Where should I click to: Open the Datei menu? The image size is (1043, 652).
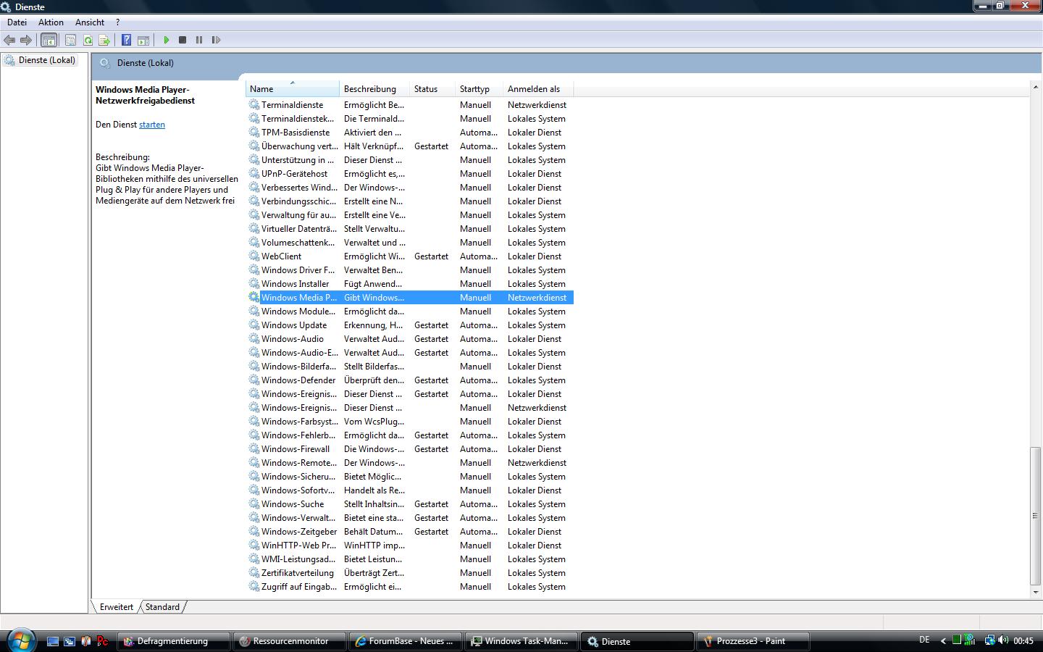tap(17, 22)
